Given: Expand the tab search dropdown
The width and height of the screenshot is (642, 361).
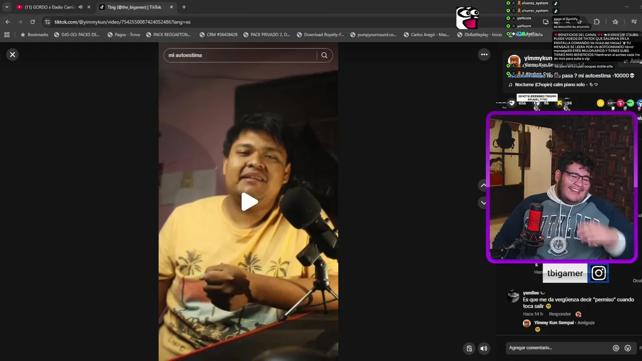Looking at the screenshot, I should pos(7,7).
